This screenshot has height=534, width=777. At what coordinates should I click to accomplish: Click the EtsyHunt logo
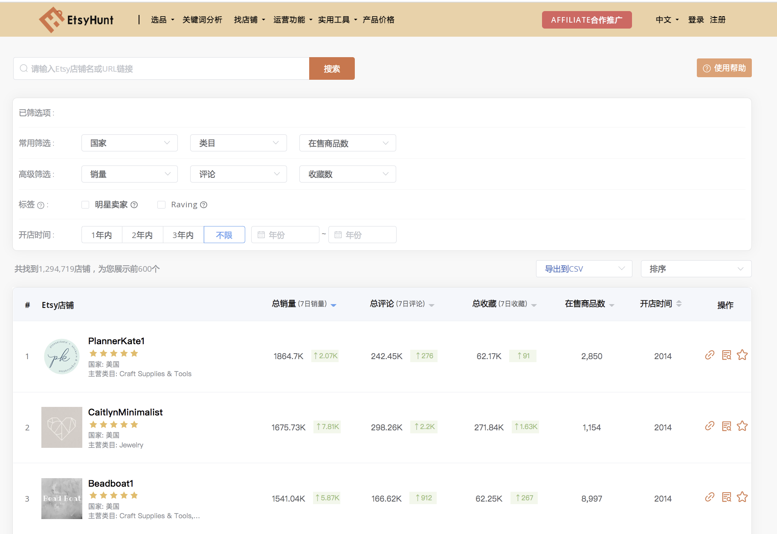point(76,20)
